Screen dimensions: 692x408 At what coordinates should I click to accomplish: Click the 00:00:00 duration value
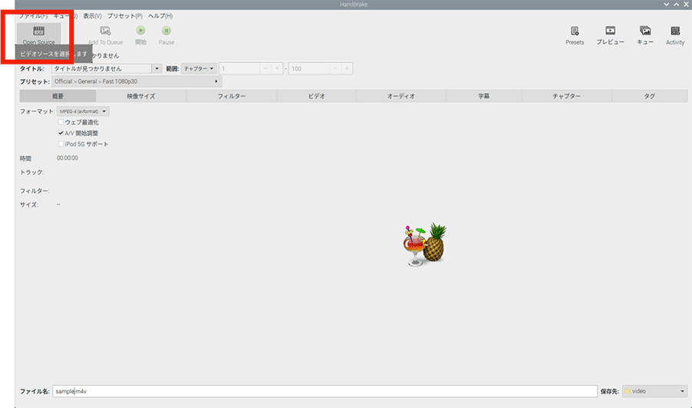(x=68, y=158)
